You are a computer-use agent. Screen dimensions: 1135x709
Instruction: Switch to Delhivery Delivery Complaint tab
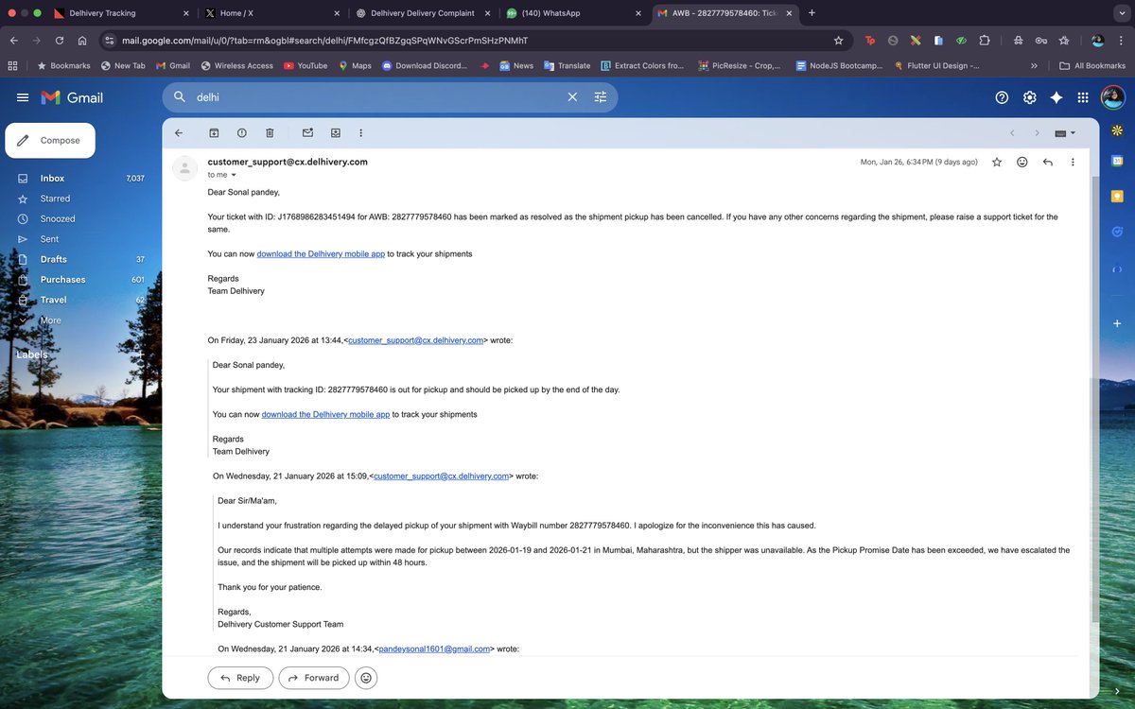[x=422, y=13]
